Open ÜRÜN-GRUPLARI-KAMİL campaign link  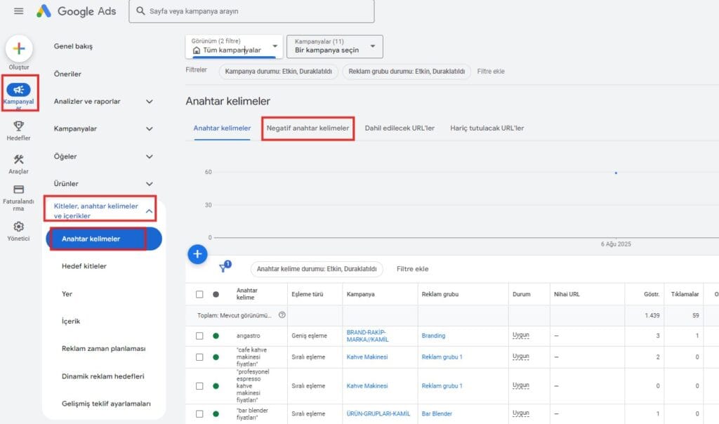coord(378,414)
